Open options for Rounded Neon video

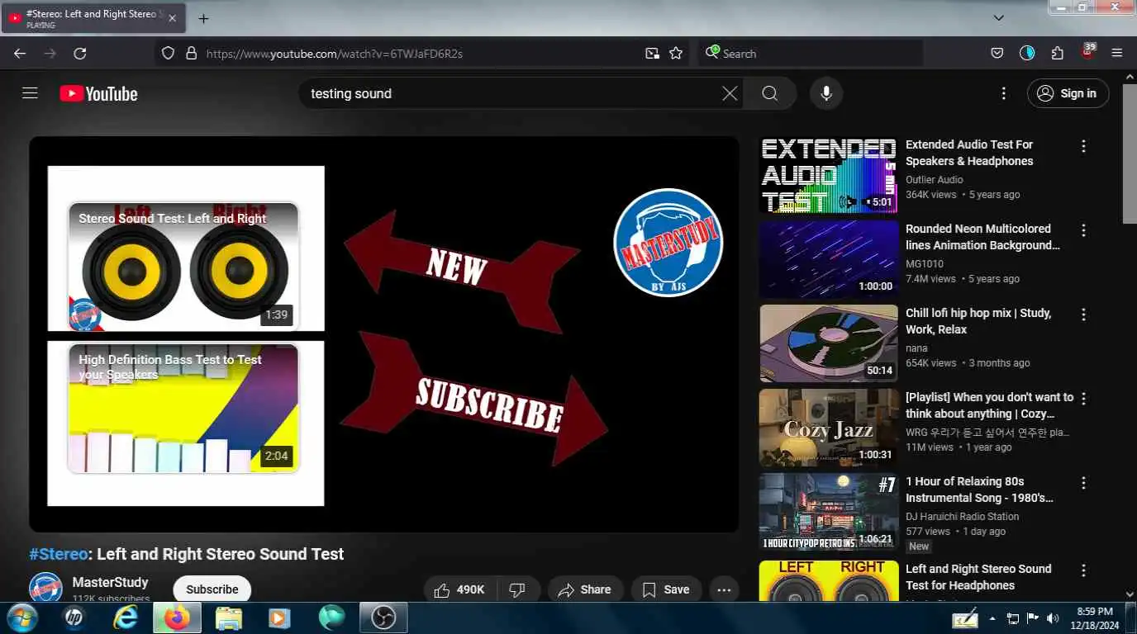(x=1084, y=230)
